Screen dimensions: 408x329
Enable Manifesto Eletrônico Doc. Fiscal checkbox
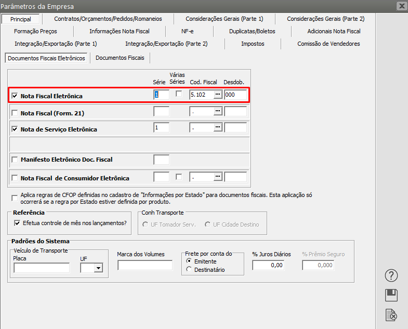click(x=15, y=160)
